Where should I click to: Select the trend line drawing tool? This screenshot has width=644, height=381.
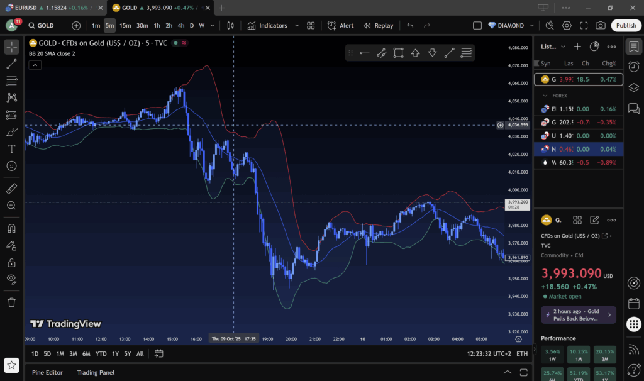point(11,64)
